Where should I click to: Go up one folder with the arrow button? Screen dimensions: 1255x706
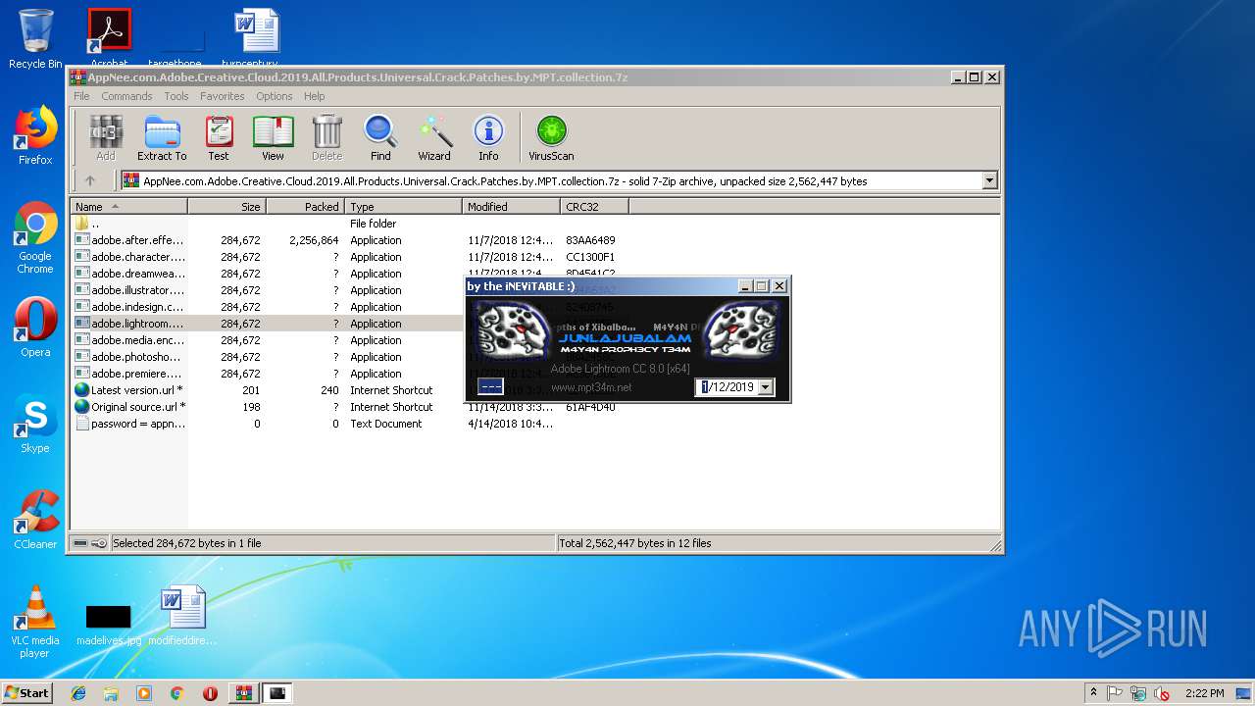tap(90, 180)
